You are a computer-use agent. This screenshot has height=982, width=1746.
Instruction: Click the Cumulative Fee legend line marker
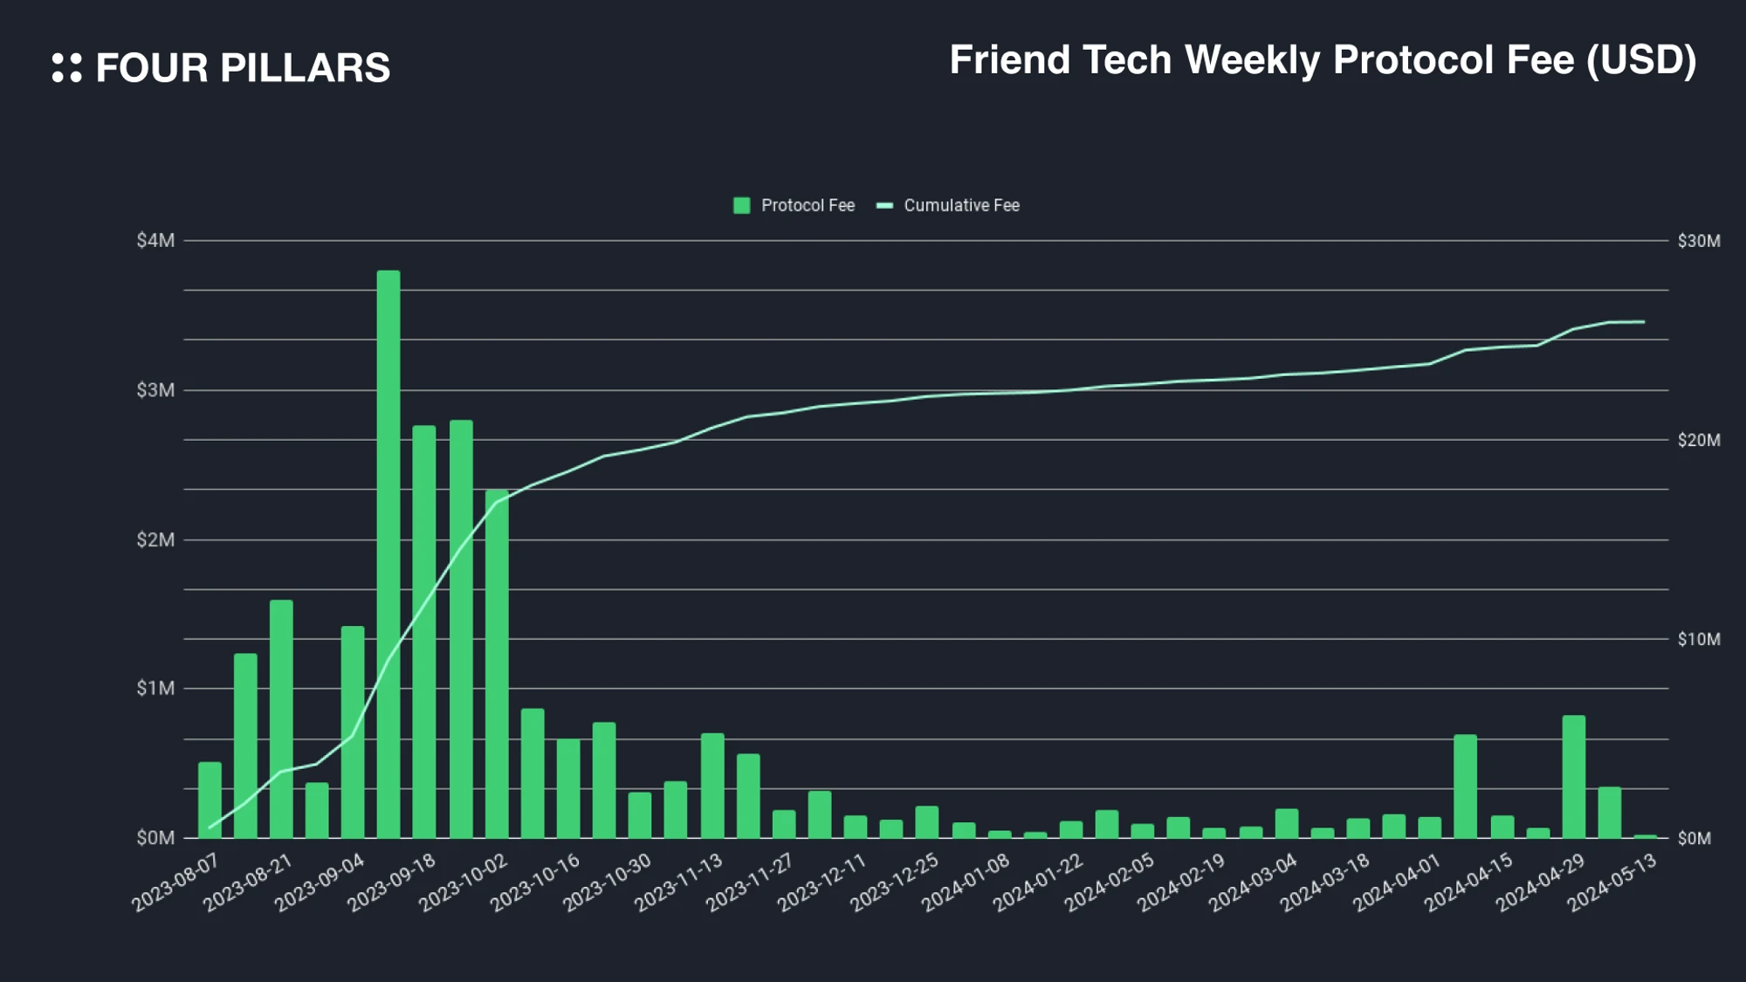tap(884, 206)
